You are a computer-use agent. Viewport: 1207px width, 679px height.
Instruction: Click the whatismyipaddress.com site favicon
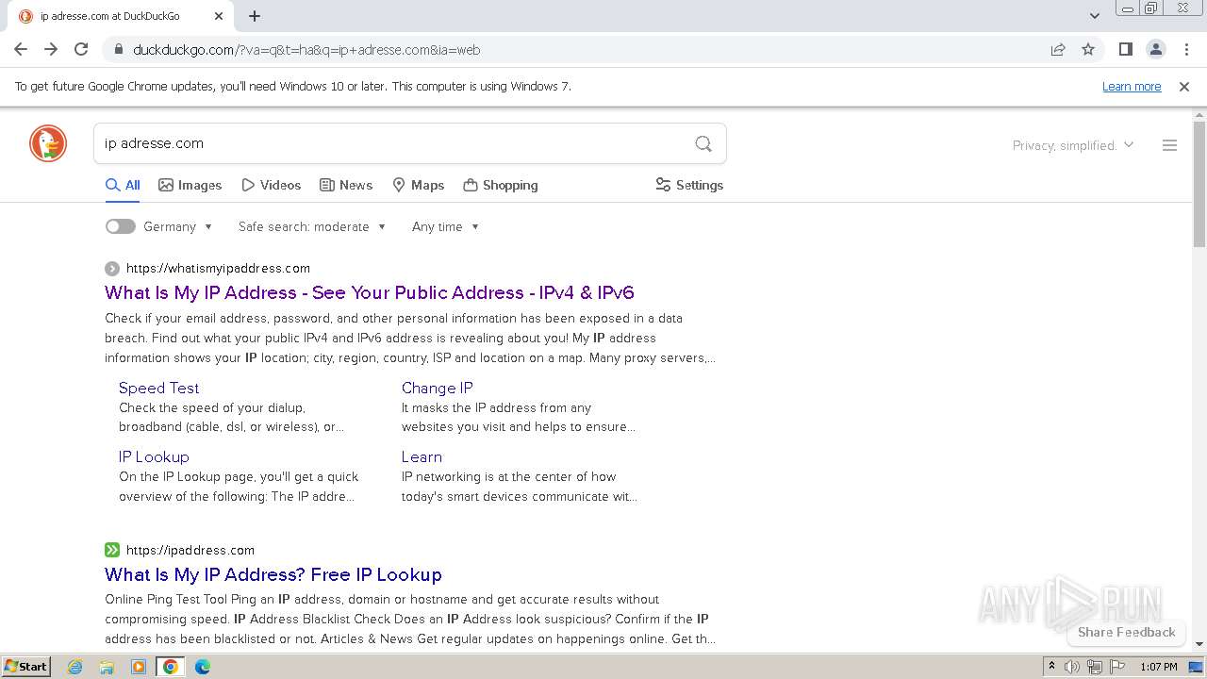[x=112, y=268]
